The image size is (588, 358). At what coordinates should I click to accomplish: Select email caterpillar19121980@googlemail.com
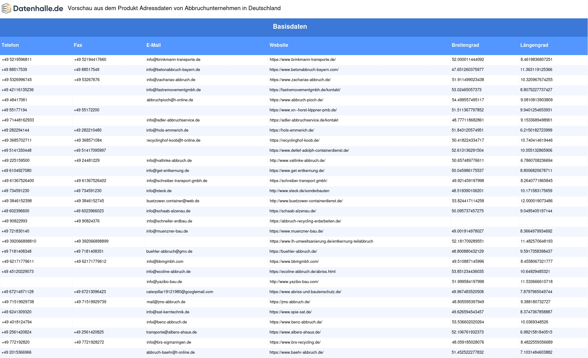click(180, 292)
